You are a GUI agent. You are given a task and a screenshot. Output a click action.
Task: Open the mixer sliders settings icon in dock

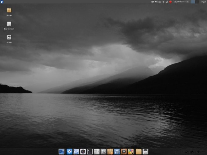96,152
